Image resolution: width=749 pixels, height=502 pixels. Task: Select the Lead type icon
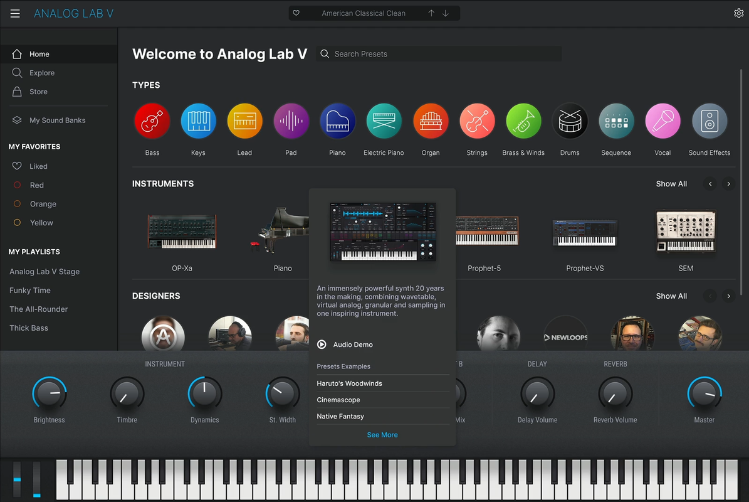coord(244,121)
